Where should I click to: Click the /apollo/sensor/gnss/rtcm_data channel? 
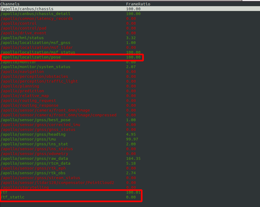tap(35, 163)
